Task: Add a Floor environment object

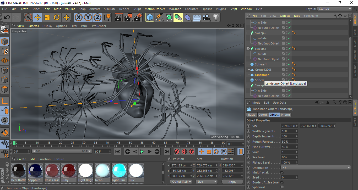Action: (197, 18)
